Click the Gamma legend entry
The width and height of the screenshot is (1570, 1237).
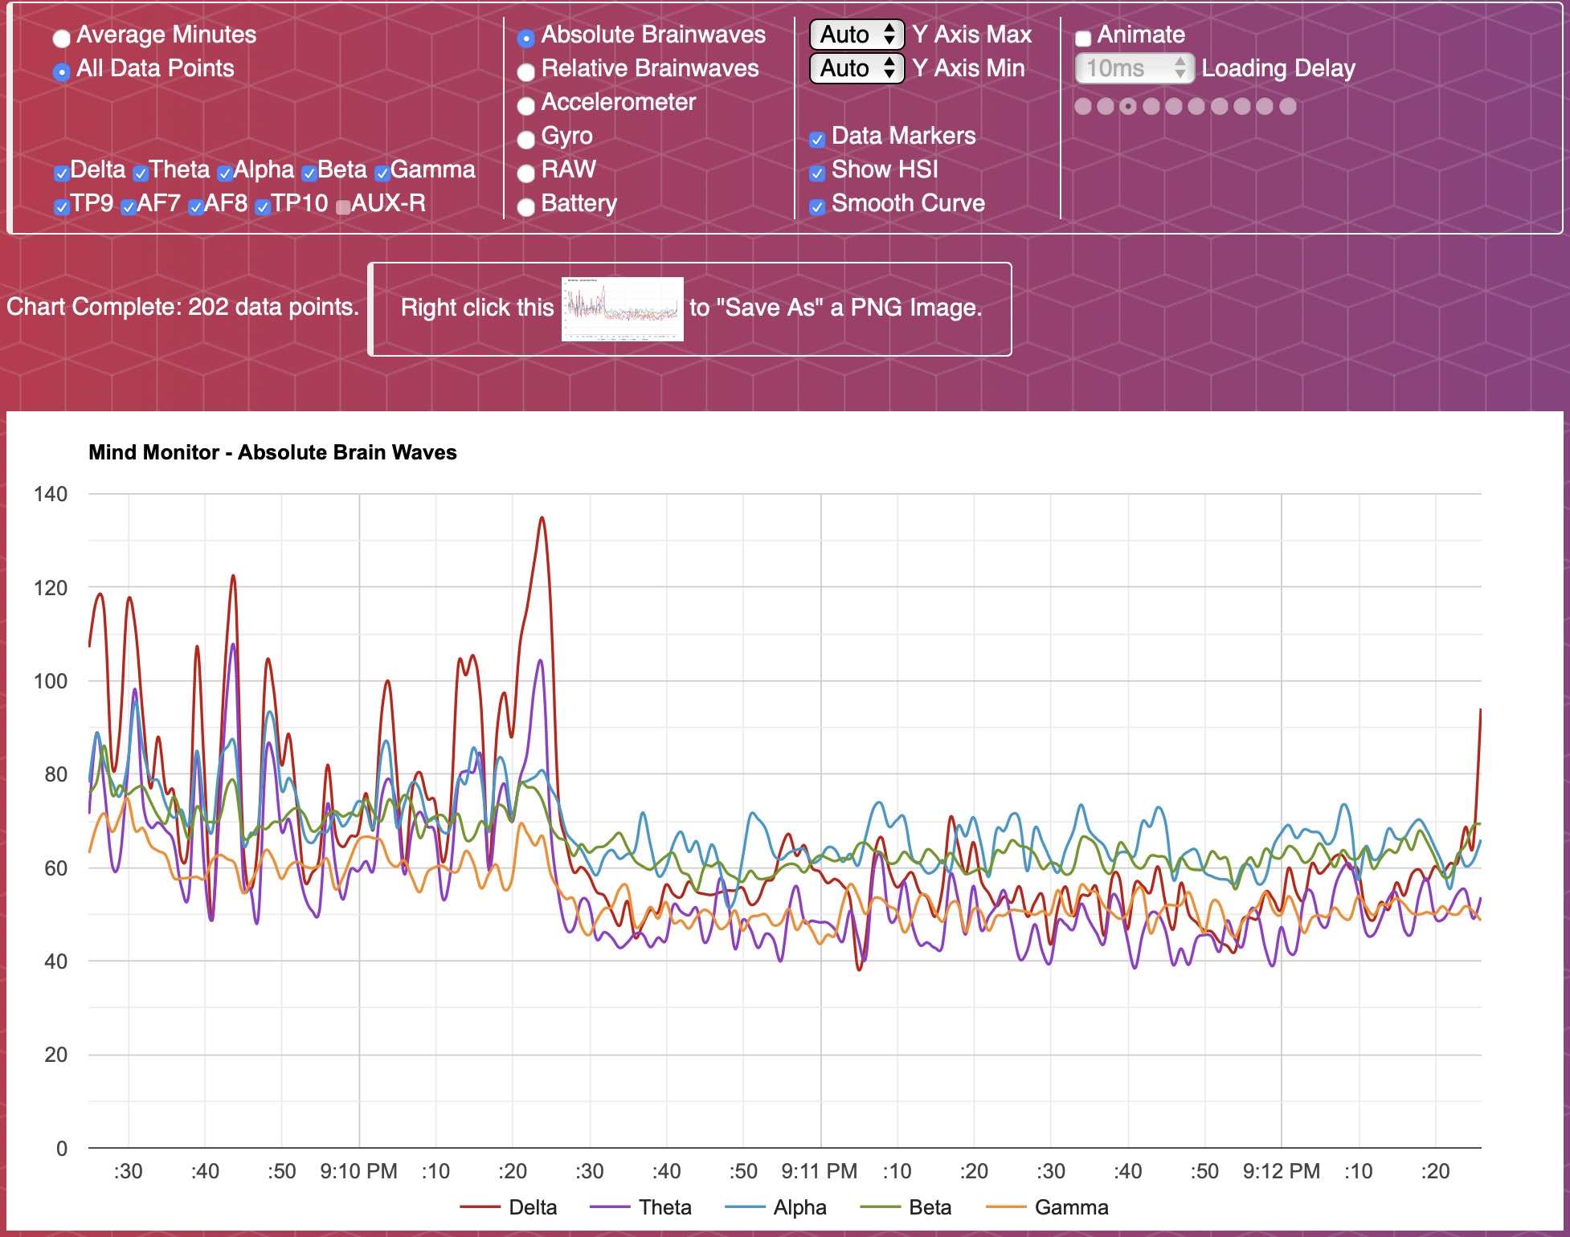click(x=1047, y=1207)
